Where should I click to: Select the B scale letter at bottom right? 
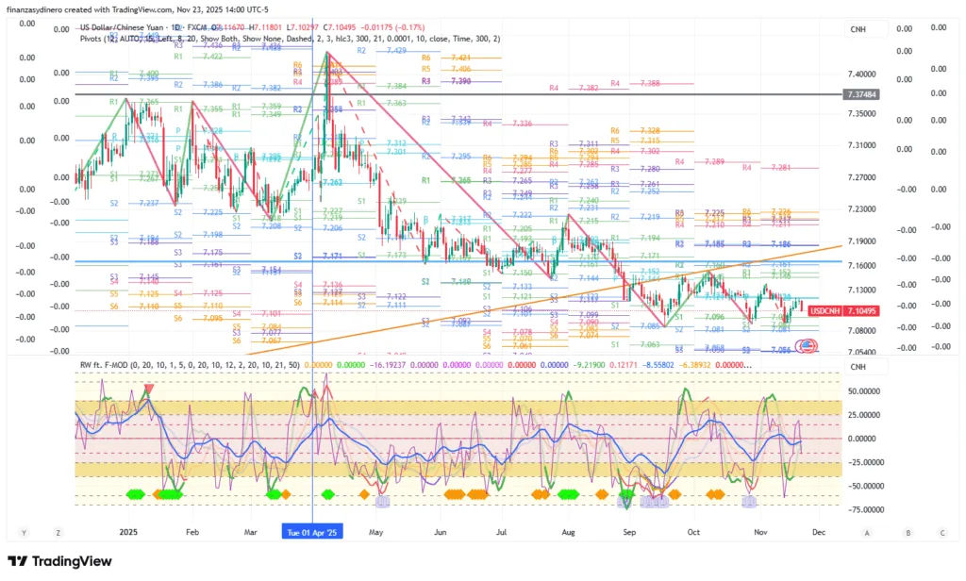tap(908, 532)
